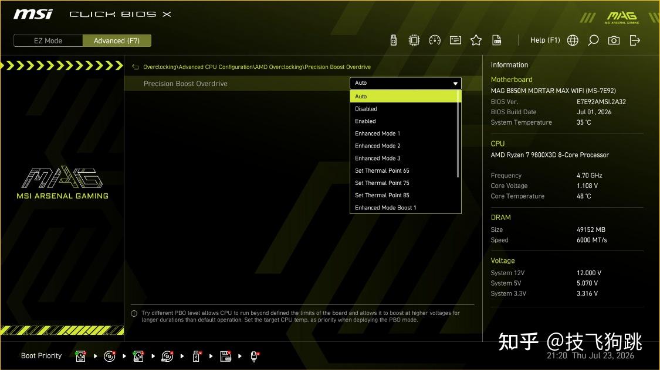Click the Precision Boost Overdrive setting label
Image resolution: width=660 pixels, height=370 pixels.
click(185, 84)
